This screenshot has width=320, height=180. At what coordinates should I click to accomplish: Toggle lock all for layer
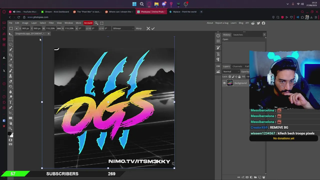click(239, 77)
